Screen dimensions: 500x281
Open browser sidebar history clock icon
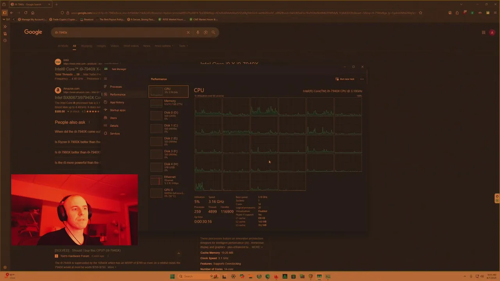[5, 41]
